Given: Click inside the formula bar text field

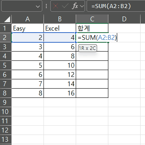Looking at the screenshot, I should [116, 6].
